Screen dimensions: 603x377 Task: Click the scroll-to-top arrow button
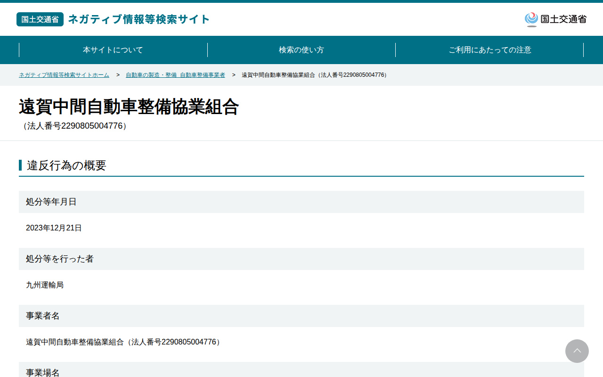tap(577, 351)
